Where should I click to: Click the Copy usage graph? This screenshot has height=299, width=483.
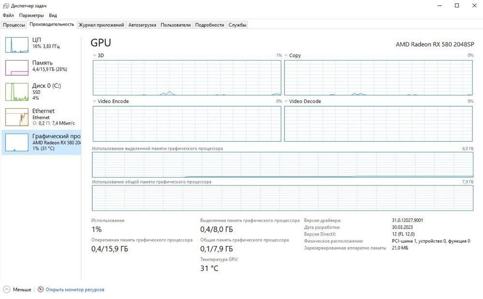coord(378,78)
